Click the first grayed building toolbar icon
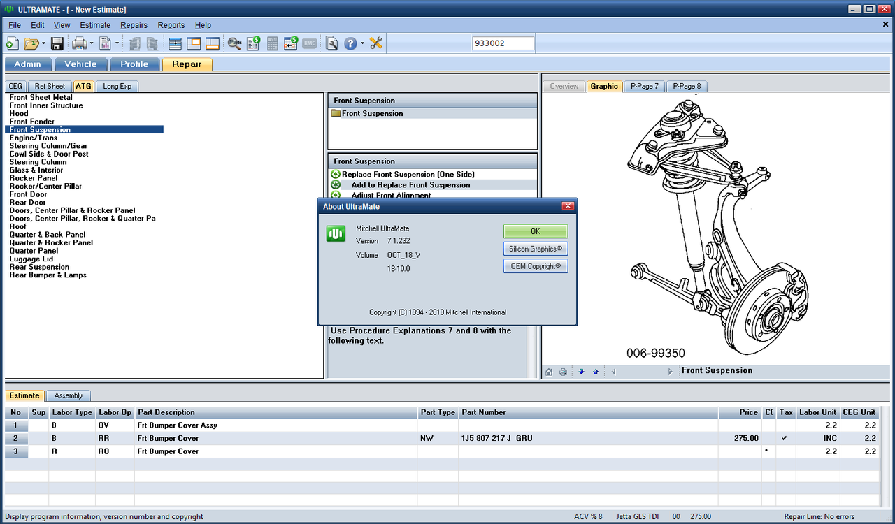 (x=134, y=43)
